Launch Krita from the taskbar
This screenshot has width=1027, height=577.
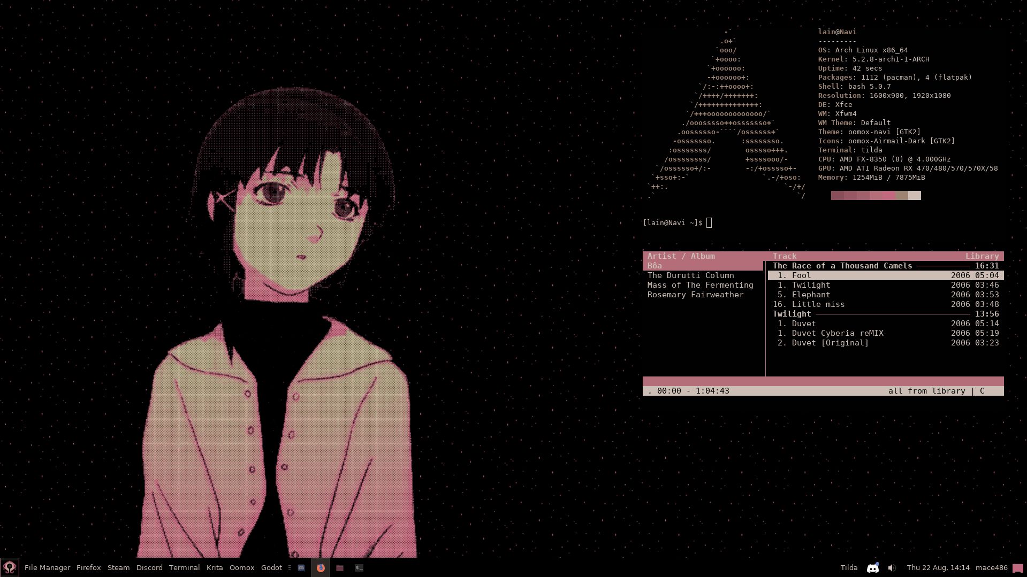coord(214,567)
